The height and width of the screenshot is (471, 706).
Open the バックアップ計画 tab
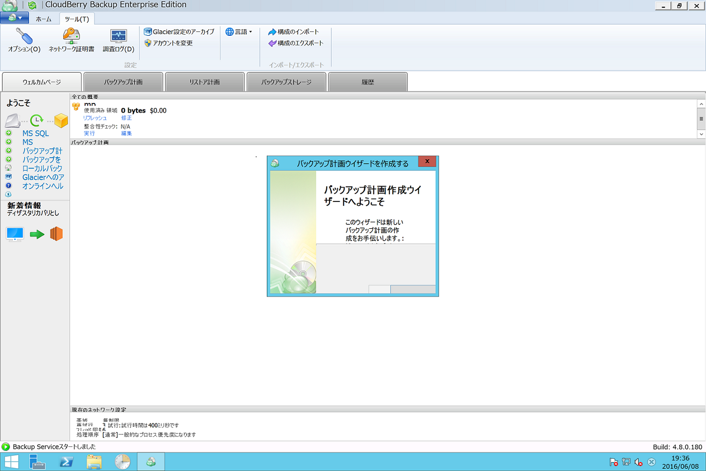click(x=123, y=82)
